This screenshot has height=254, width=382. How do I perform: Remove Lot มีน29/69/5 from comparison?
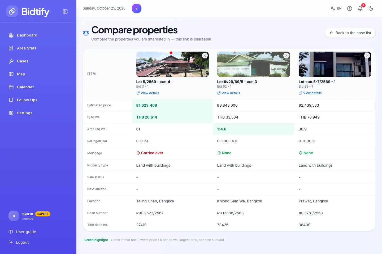[x=286, y=56]
